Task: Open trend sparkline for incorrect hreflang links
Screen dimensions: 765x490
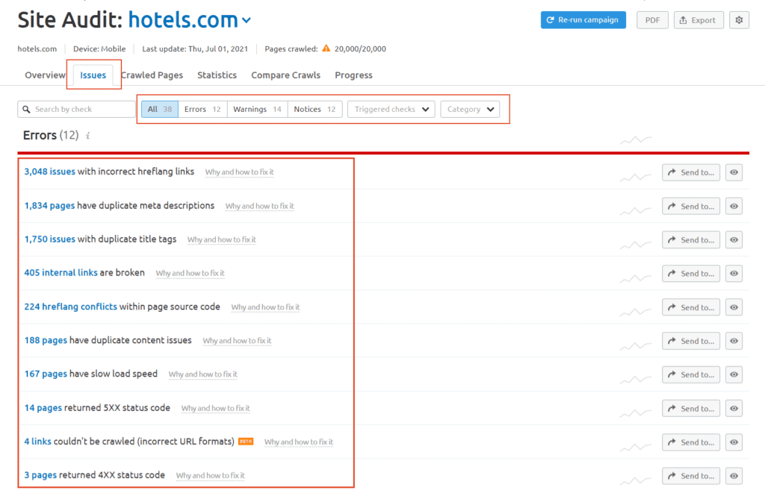Action: [635, 178]
